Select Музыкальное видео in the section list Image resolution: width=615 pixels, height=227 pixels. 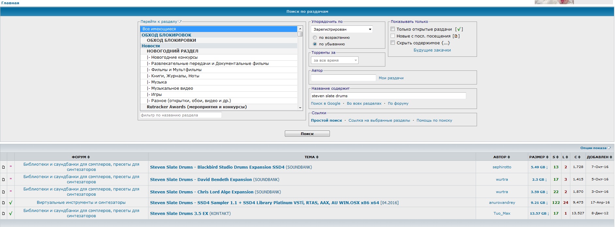[219, 88]
